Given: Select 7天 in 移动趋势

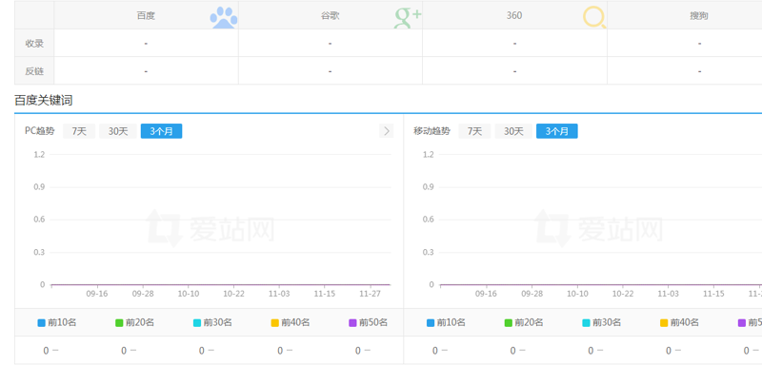Looking at the screenshot, I should (474, 131).
